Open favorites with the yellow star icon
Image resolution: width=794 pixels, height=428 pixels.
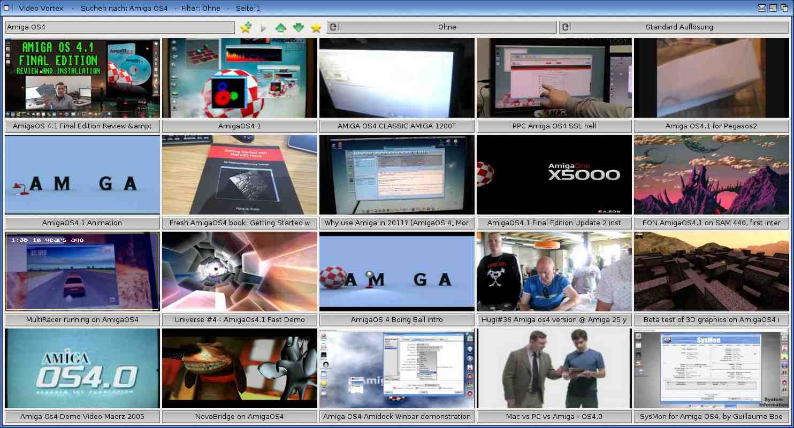point(316,27)
